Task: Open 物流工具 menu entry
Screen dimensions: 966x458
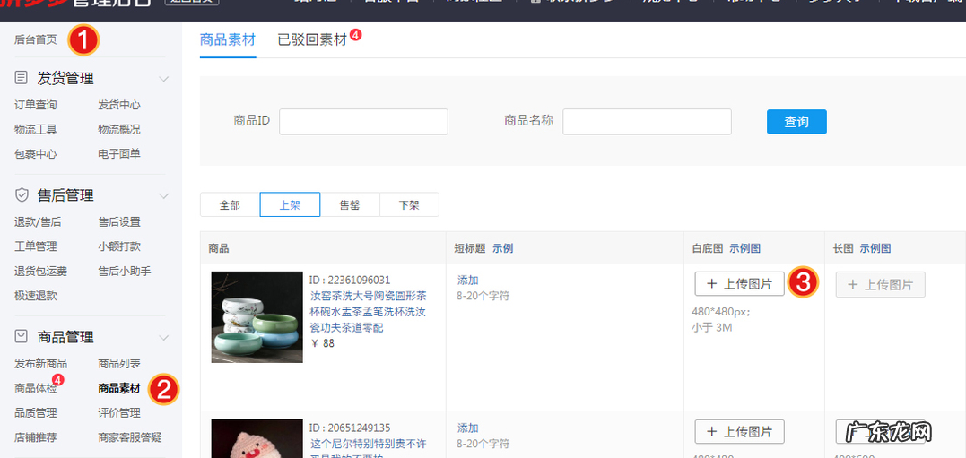Action: pos(36,129)
